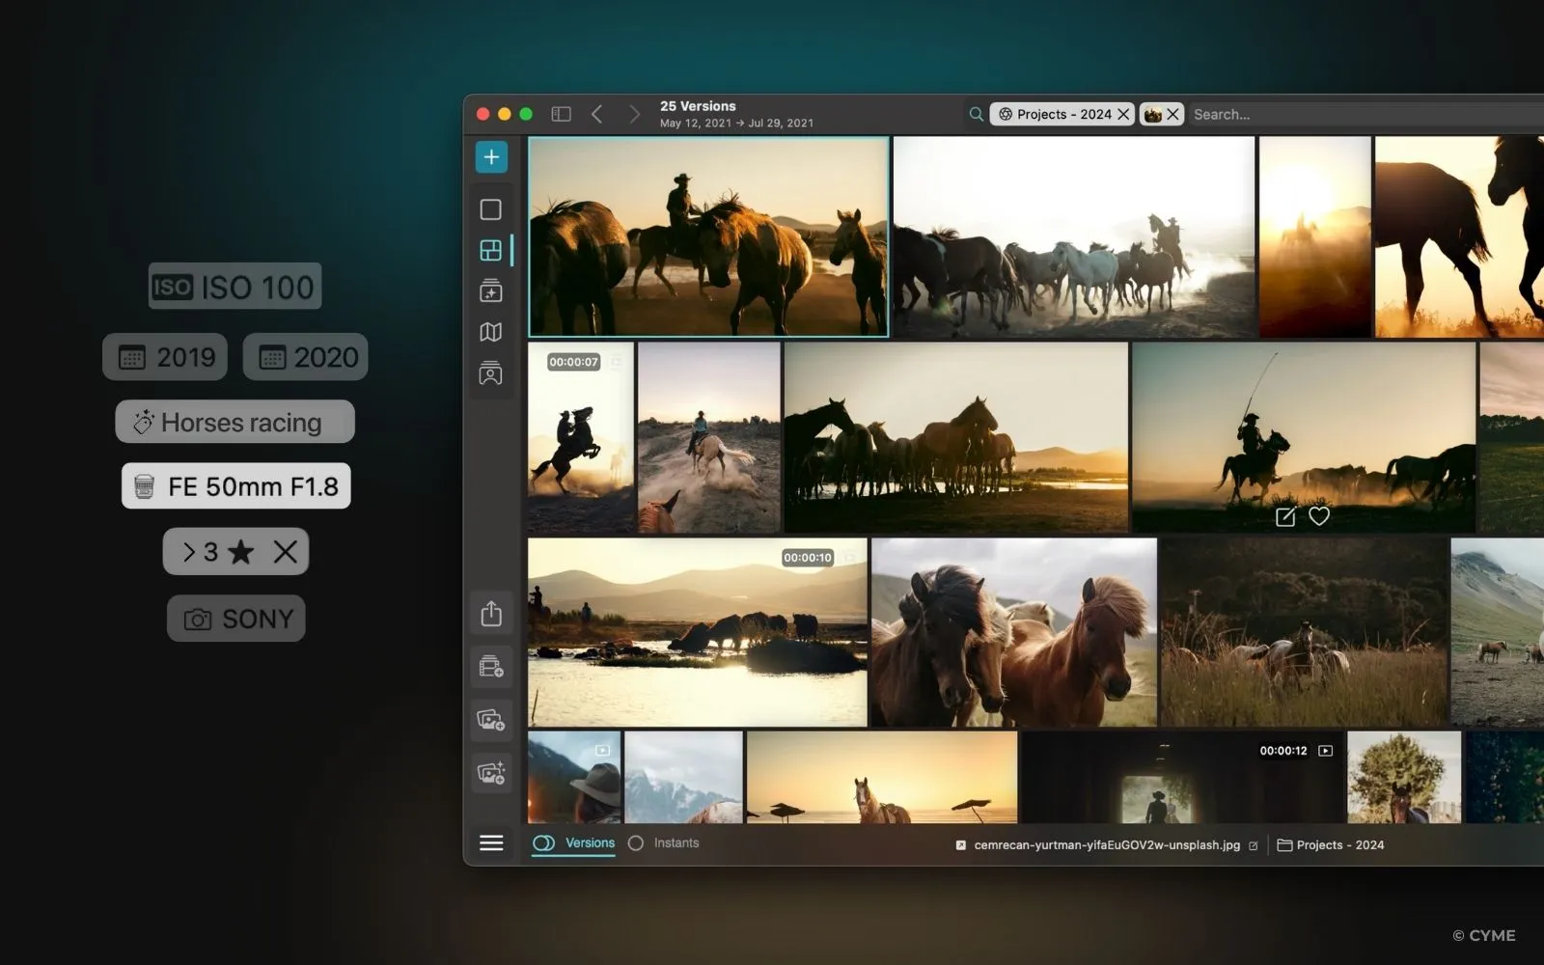The width and height of the screenshot is (1544, 965).
Task: Open the faces recognition panel
Action: pyautogui.click(x=491, y=372)
